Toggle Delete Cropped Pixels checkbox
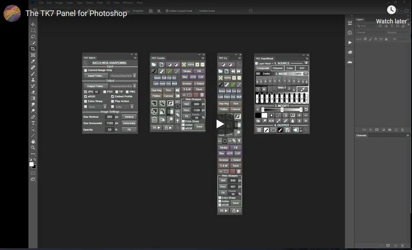Viewport: 412px width, 250px height. point(167,11)
